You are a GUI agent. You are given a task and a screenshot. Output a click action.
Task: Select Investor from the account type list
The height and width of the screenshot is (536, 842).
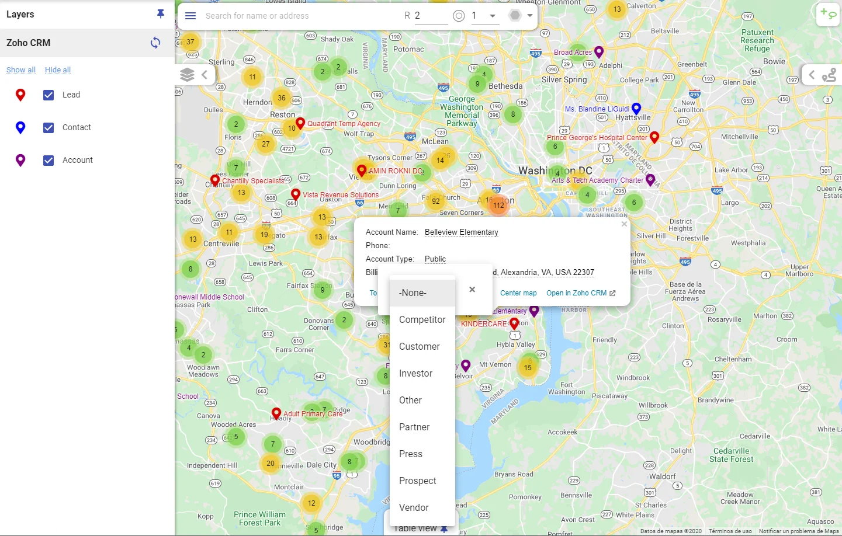tap(422, 374)
